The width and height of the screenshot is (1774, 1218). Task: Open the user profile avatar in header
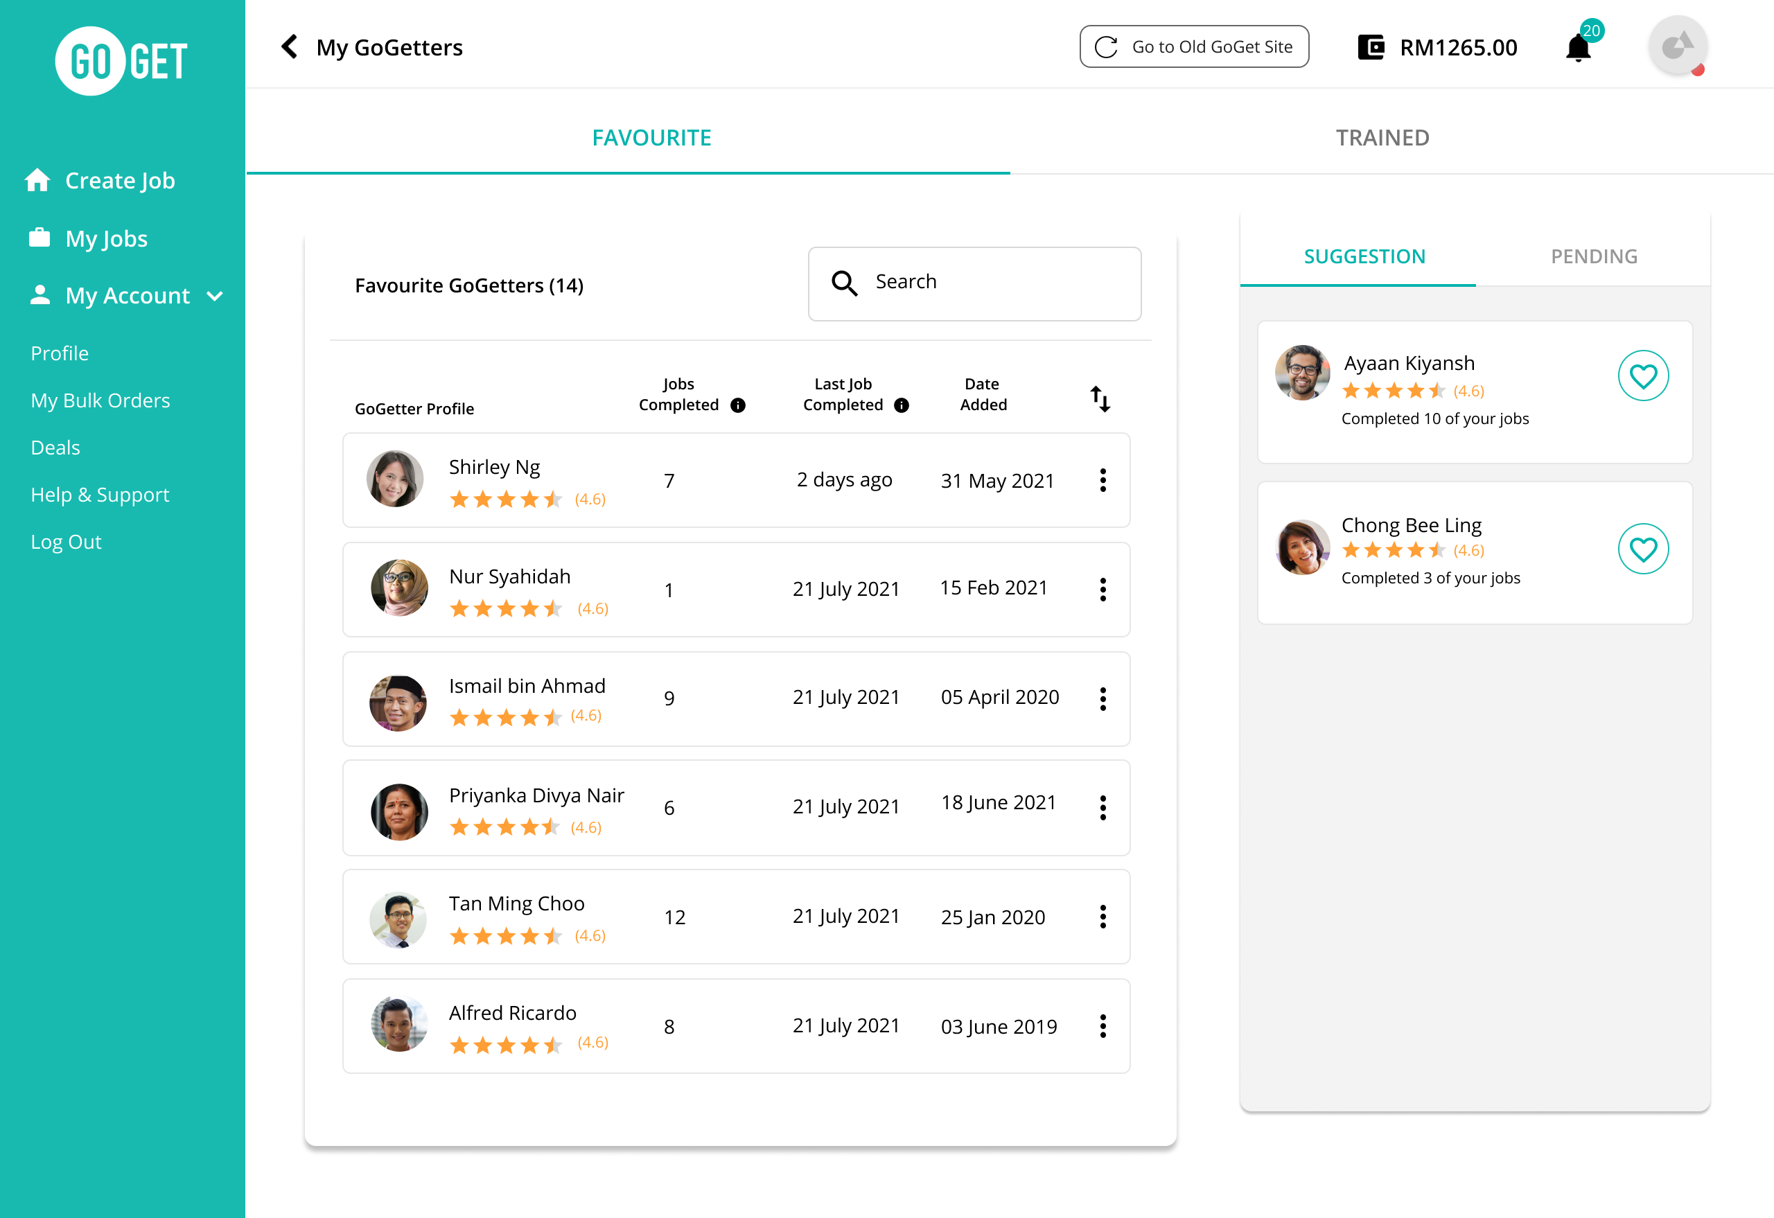coord(1677,46)
